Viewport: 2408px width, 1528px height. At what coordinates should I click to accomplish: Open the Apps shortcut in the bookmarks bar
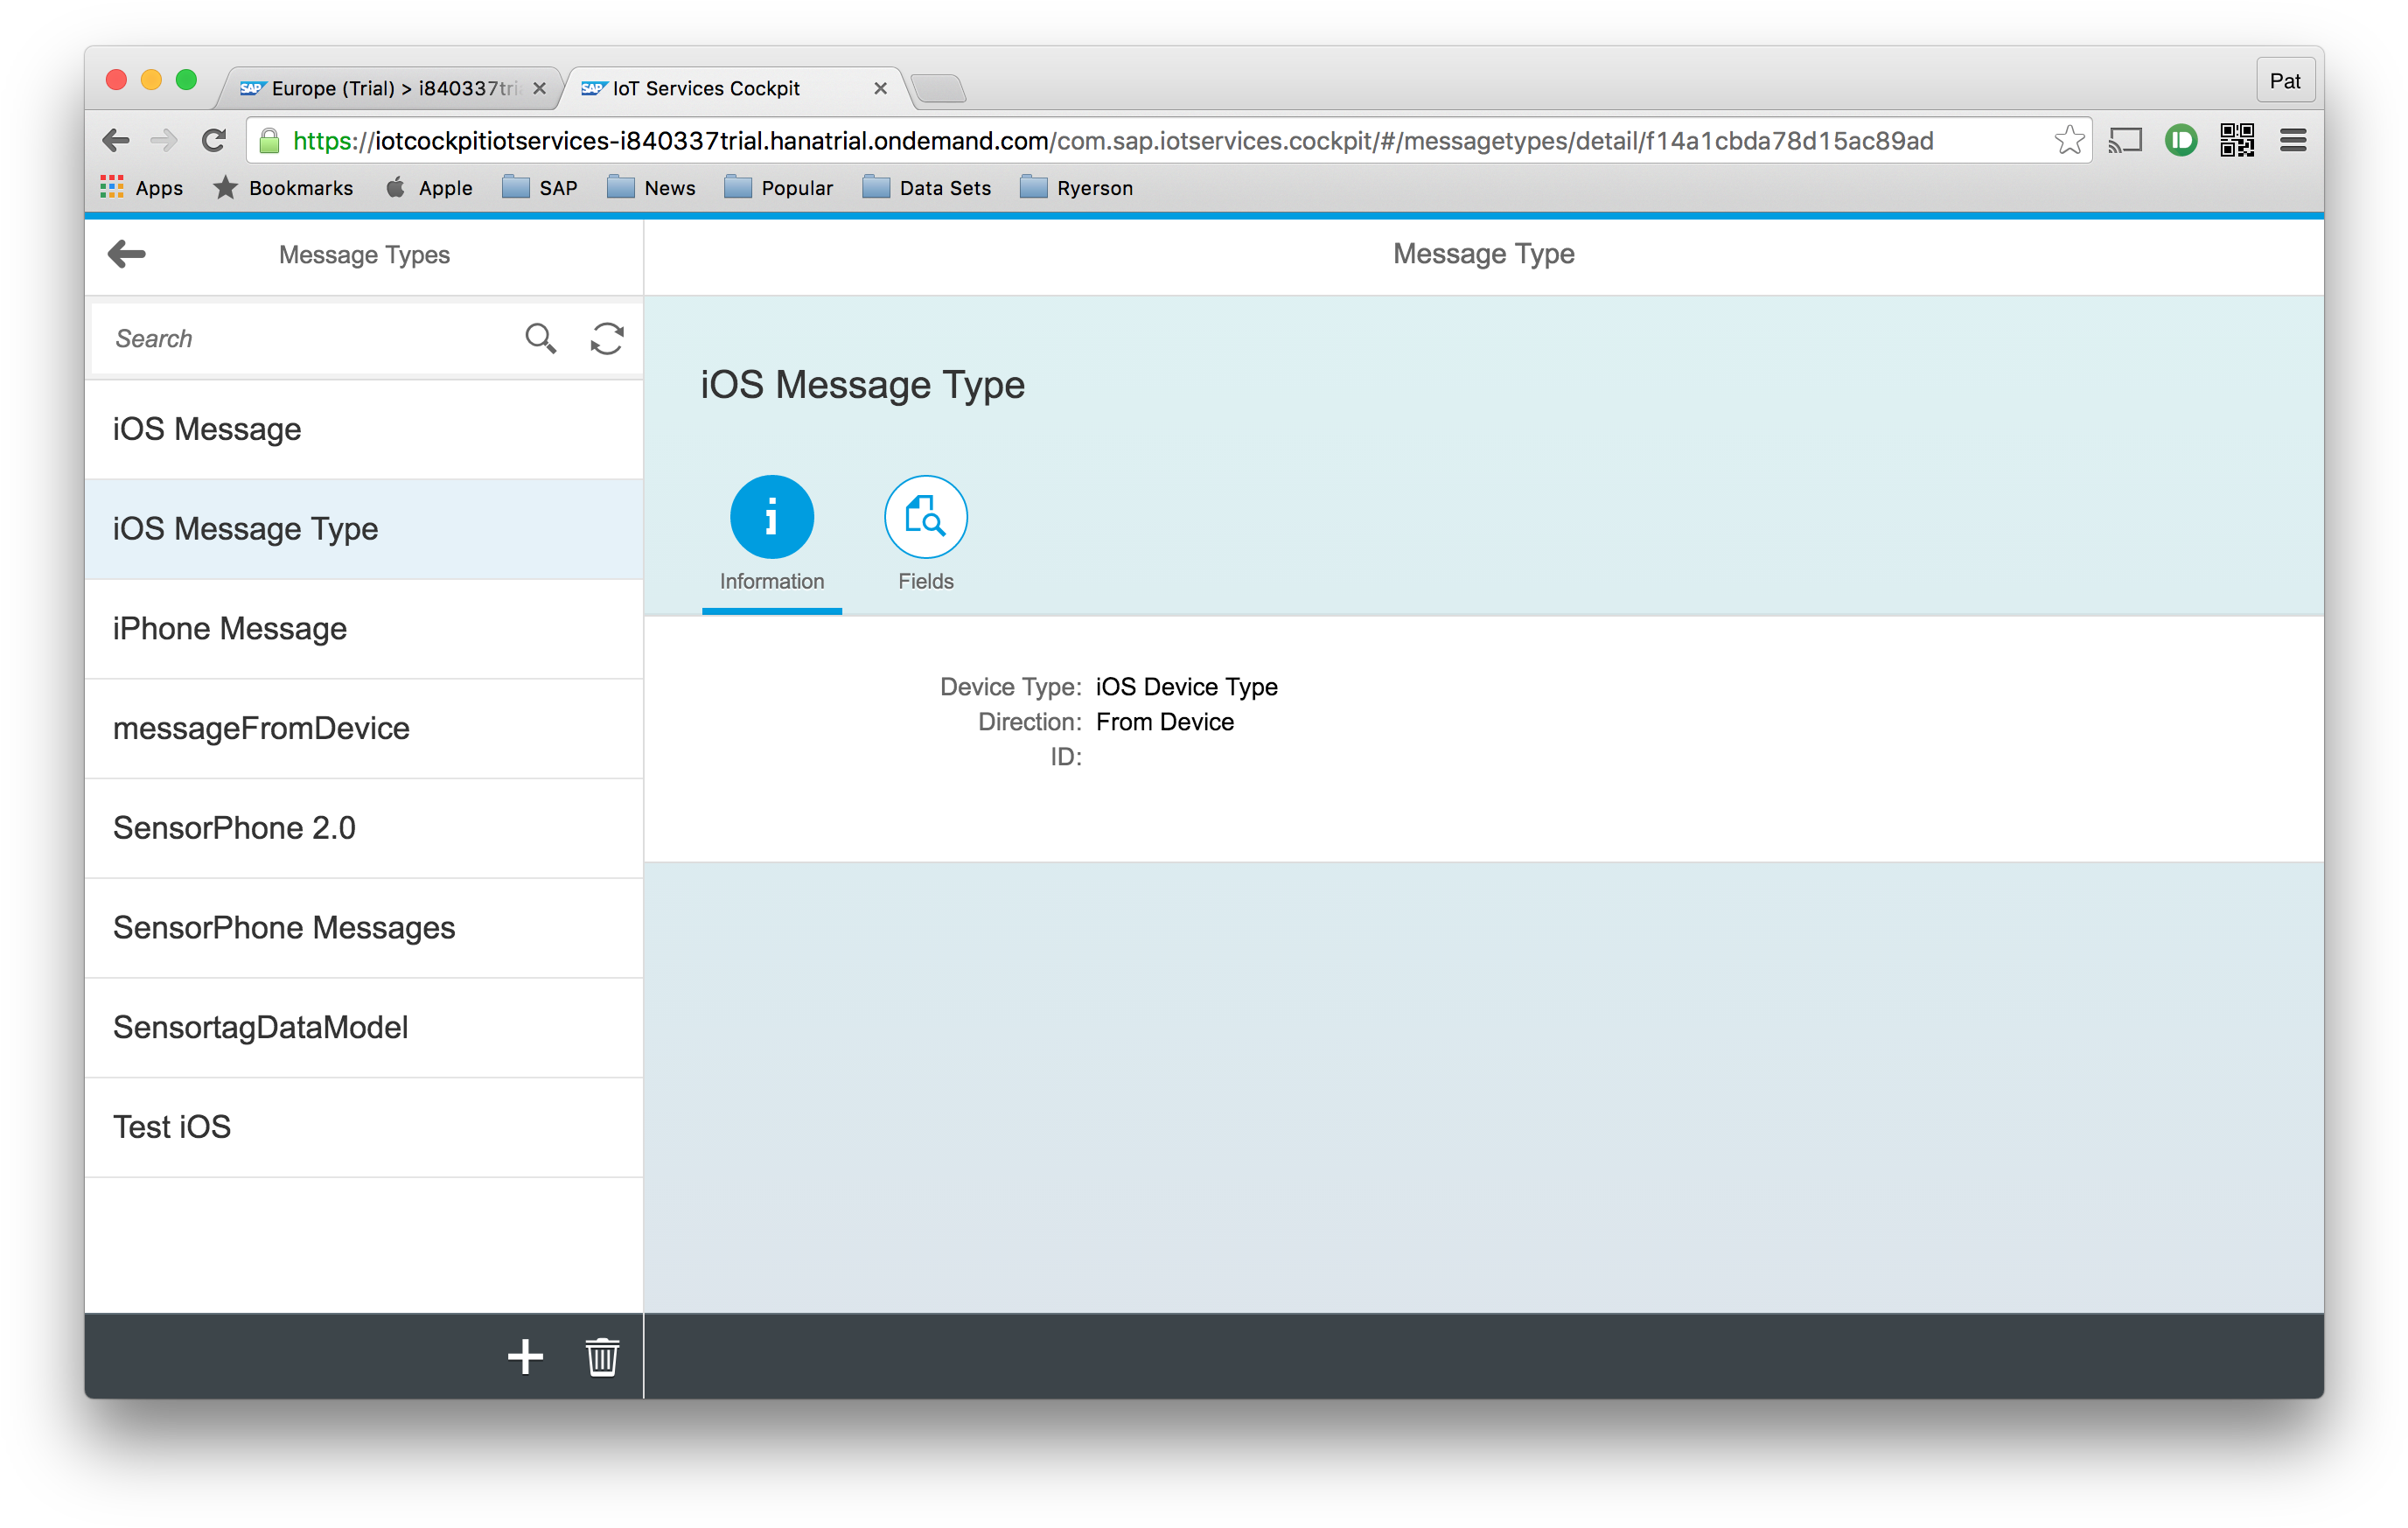(141, 188)
